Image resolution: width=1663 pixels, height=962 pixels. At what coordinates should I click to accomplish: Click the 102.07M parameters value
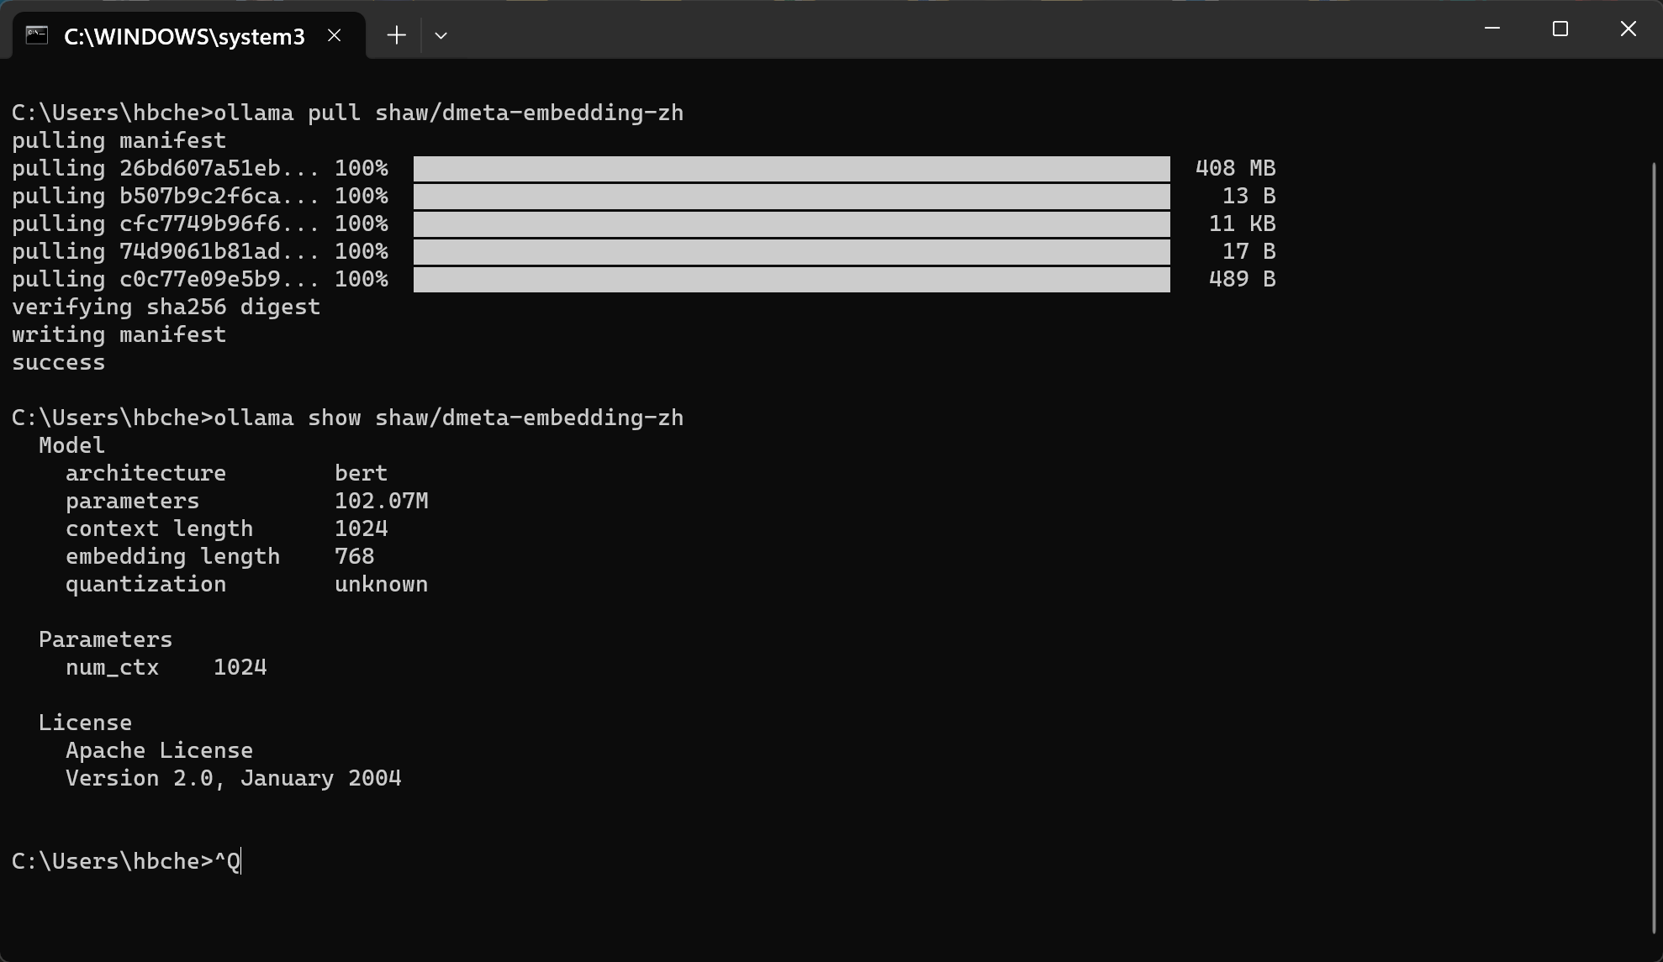click(x=381, y=501)
